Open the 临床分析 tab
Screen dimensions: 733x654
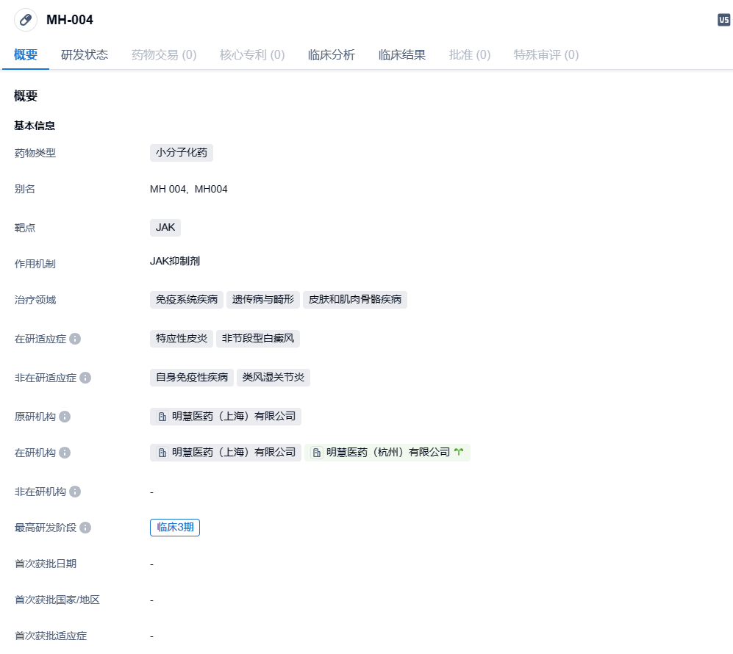(332, 55)
